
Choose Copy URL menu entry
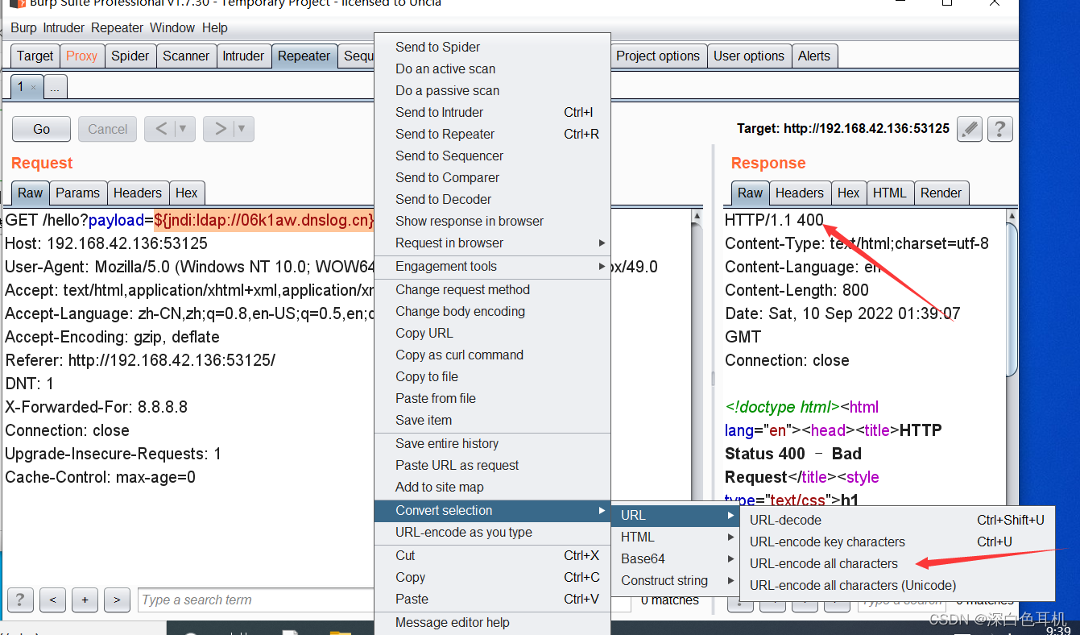493,333
